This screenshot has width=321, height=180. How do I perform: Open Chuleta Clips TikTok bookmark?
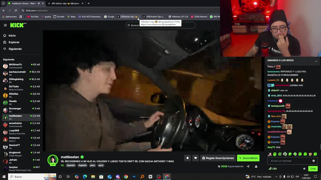tap(153, 17)
